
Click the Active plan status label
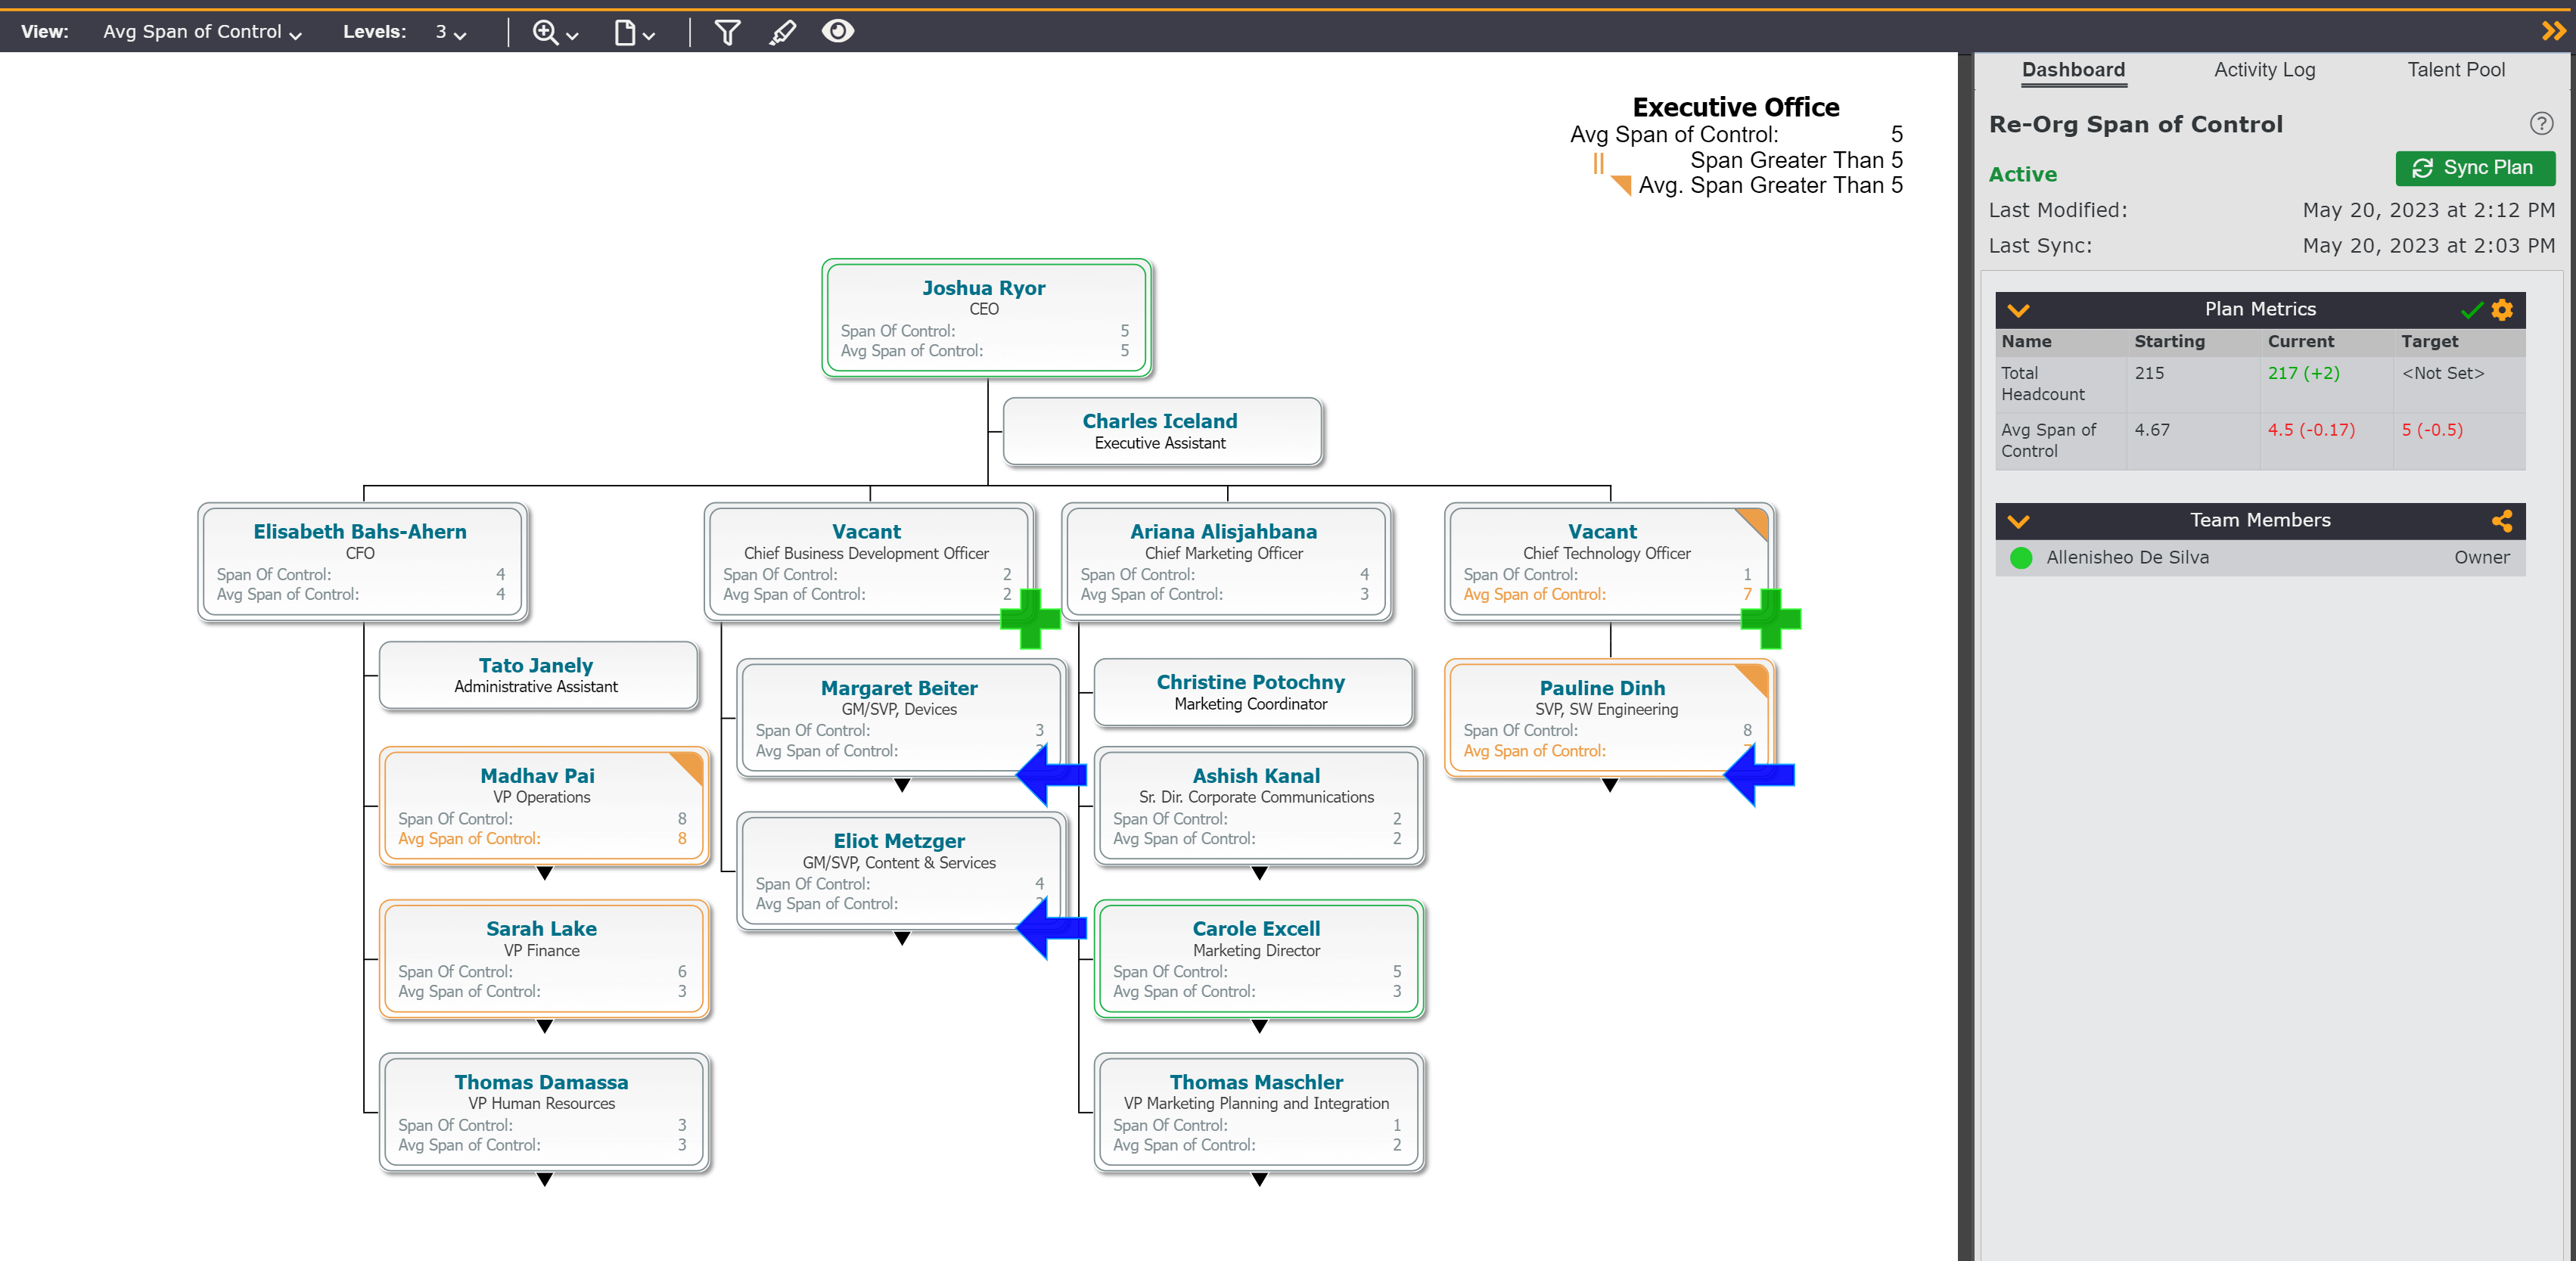[x=2022, y=174]
